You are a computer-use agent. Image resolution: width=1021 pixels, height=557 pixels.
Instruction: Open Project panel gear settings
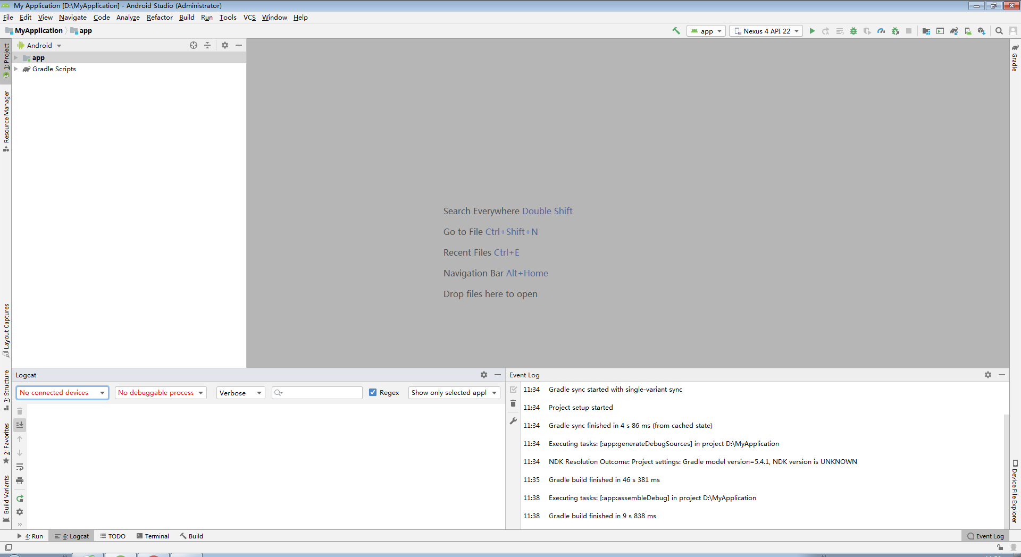(x=225, y=45)
